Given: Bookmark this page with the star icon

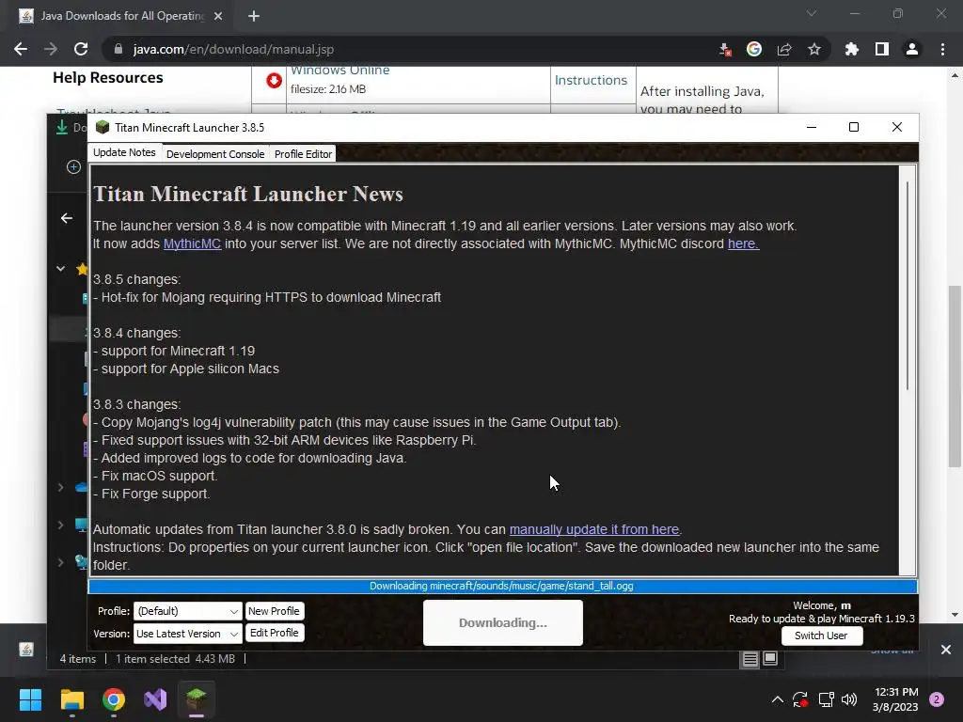Looking at the screenshot, I should point(814,49).
